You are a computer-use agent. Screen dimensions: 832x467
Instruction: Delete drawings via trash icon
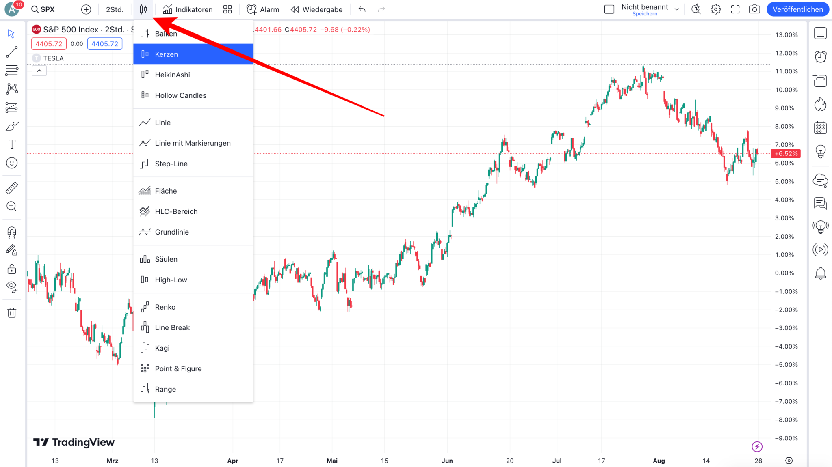pyautogui.click(x=12, y=312)
